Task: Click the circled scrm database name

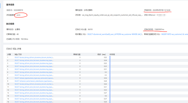Action: pyautogui.click(x=19, y=15)
